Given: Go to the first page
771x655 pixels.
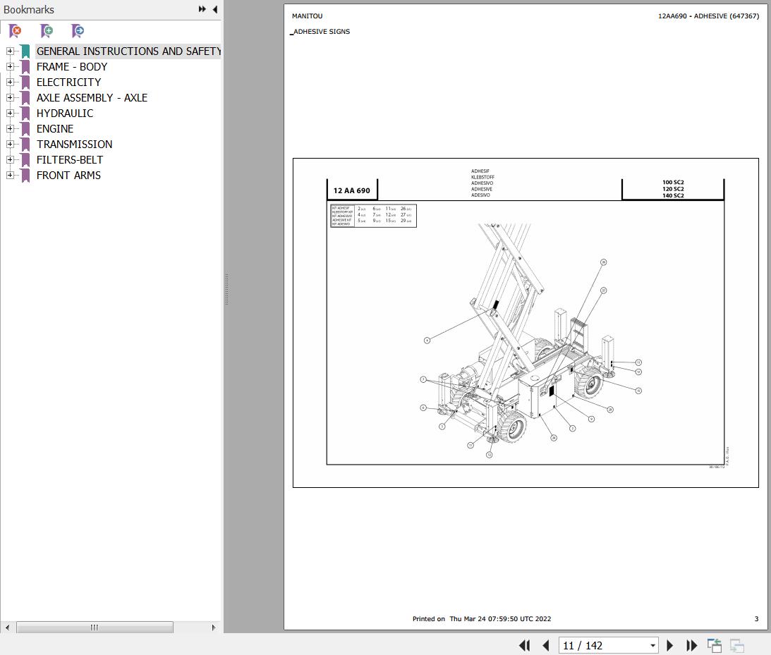Looking at the screenshot, I should coord(525,645).
